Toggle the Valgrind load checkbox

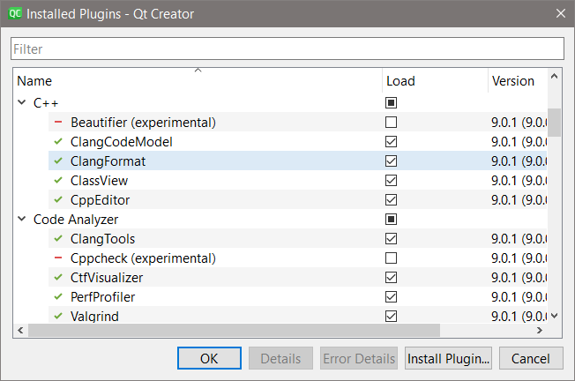point(391,316)
